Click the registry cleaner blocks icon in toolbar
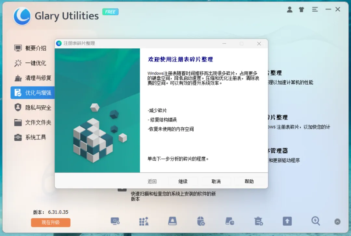Viewport: 351px width, 236px height. click(144, 221)
